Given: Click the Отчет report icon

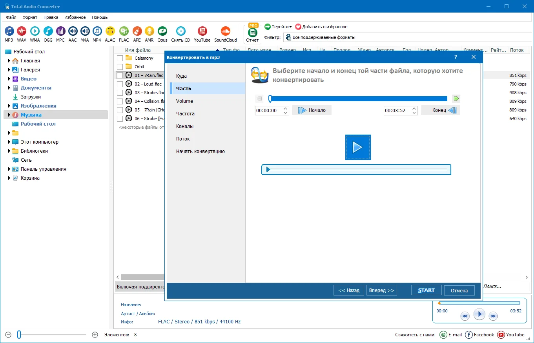Looking at the screenshot, I should (x=252, y=33).
